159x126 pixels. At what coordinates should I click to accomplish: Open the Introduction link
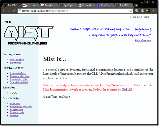click(x=17, y=60)
